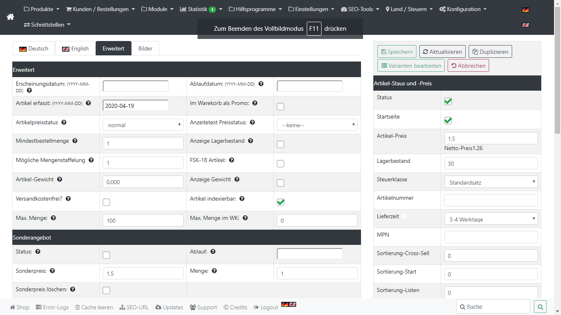Show help for Anzeige Lagerbestand

(251, 141)
